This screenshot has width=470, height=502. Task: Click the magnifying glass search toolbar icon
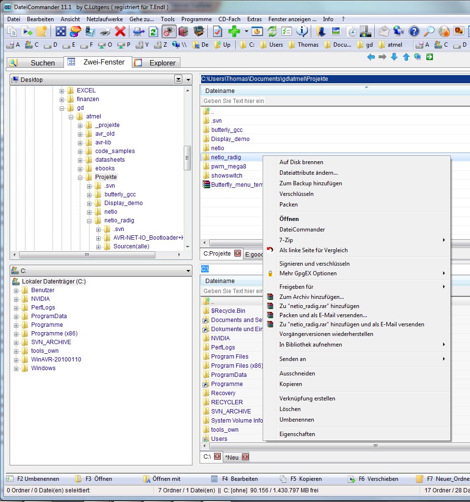(429, 32)
